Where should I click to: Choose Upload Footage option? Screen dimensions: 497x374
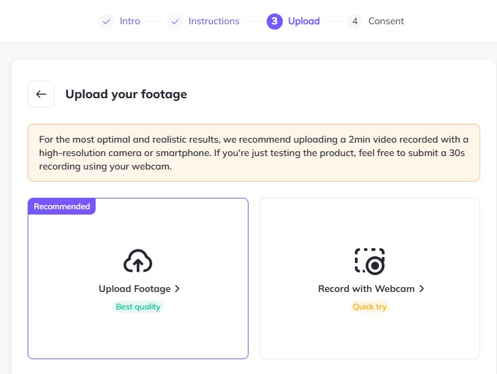click(138, 278)
